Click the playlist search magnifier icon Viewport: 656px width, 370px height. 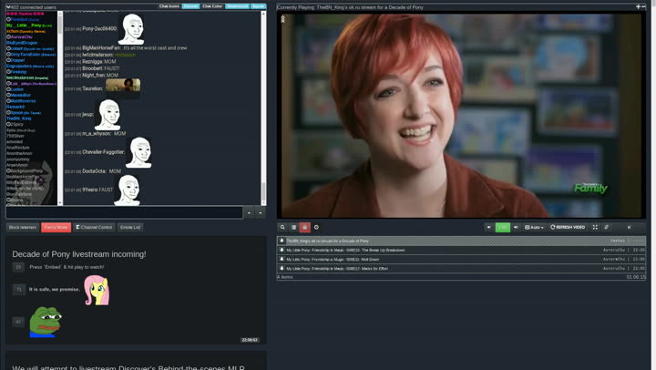[282, 227]
